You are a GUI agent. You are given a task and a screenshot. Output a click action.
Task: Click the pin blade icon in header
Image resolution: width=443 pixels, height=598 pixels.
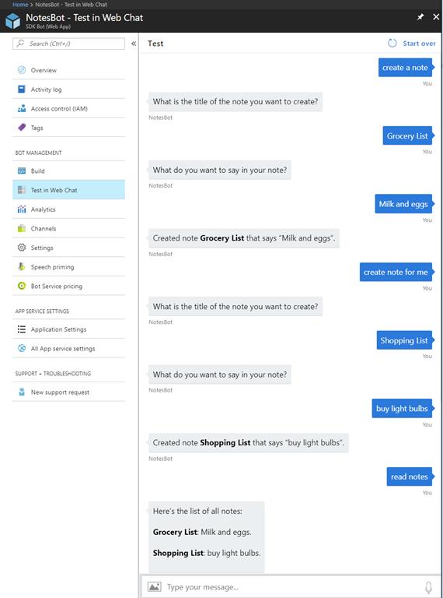[420, 17]
